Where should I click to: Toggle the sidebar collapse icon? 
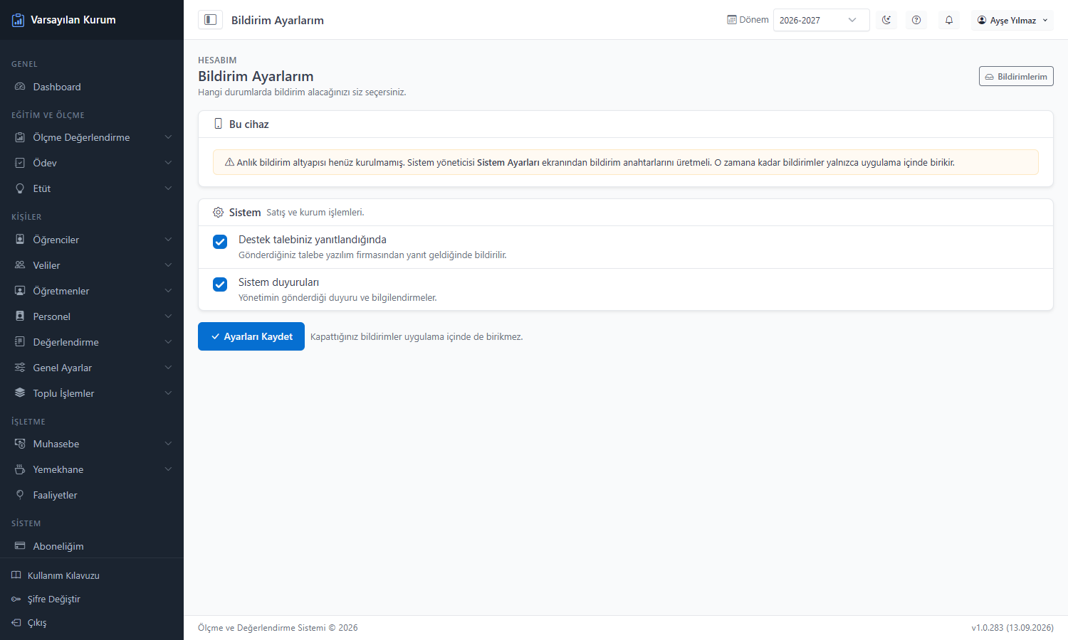coord(210,20)
